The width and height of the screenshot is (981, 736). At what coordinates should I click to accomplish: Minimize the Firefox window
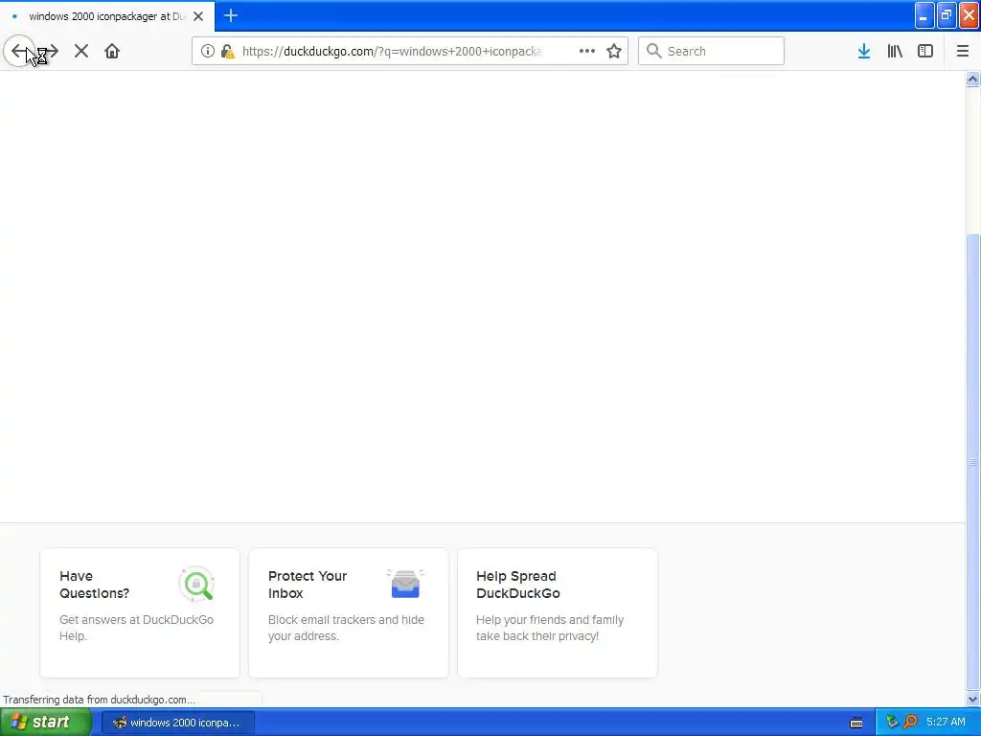click(924, 15)
